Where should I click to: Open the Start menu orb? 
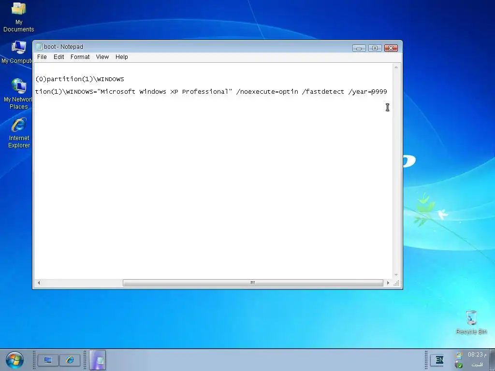15,360
